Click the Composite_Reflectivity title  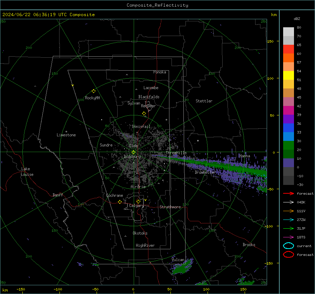pyautogui.click(x=157, y=5)
